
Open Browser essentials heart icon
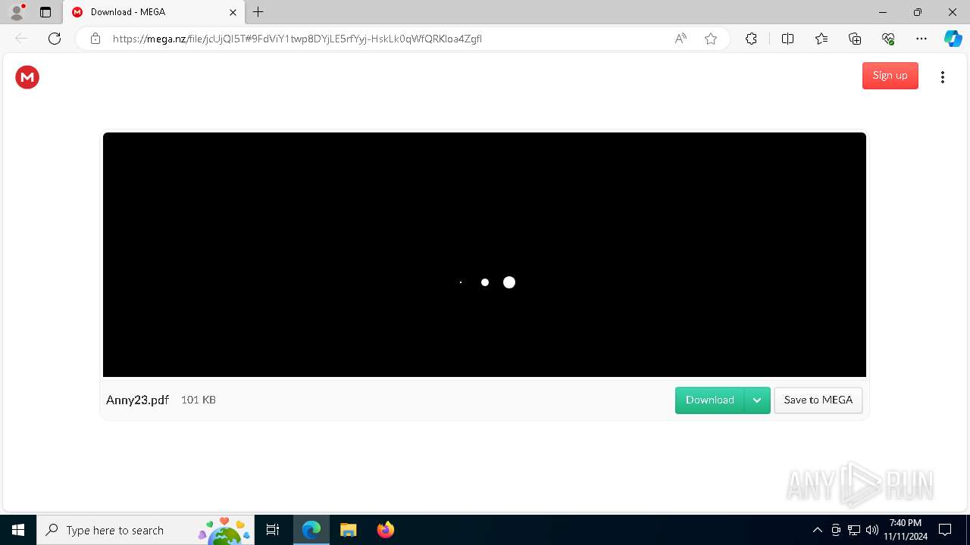(x=888, y=39)
